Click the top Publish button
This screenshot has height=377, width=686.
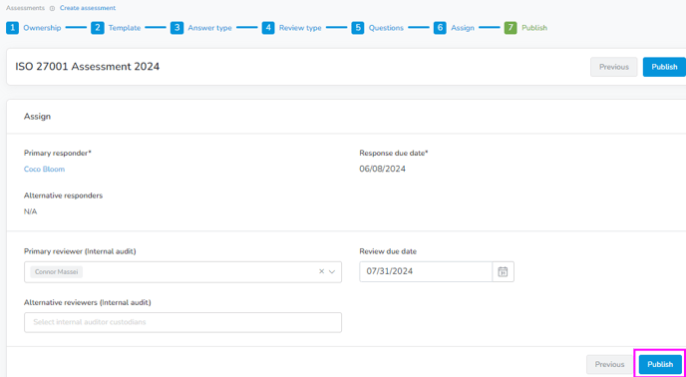[x=664, y=67]
